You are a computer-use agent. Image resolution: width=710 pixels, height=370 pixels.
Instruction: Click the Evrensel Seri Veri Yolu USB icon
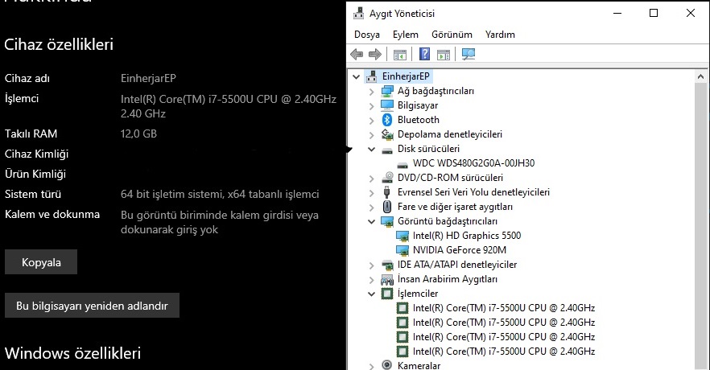tap(386, 192)
